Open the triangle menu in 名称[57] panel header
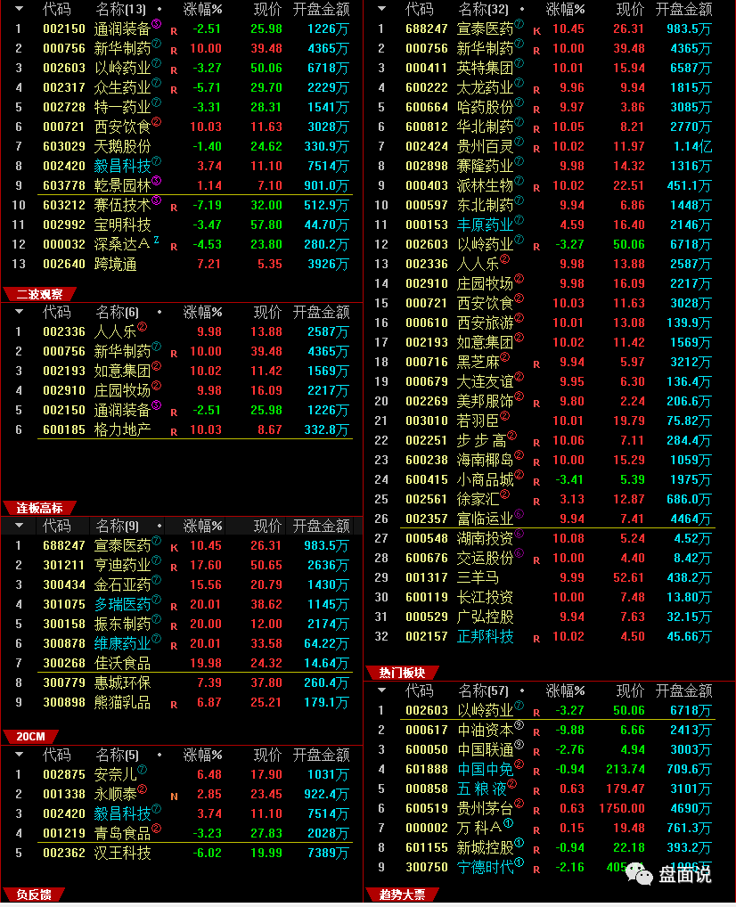 tap(381, 690)
